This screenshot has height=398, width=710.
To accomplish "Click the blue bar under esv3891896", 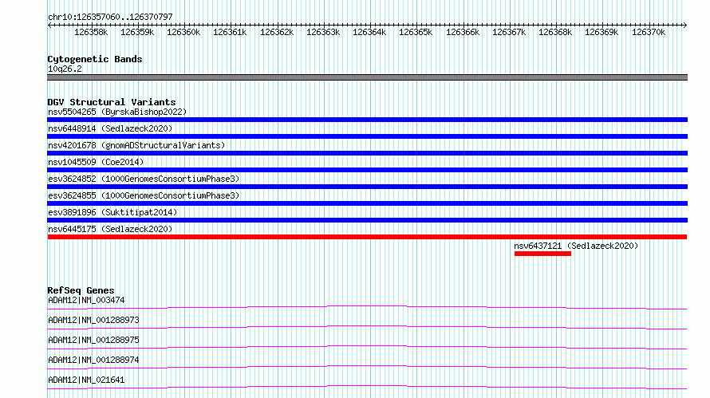I will click(367, 220).
